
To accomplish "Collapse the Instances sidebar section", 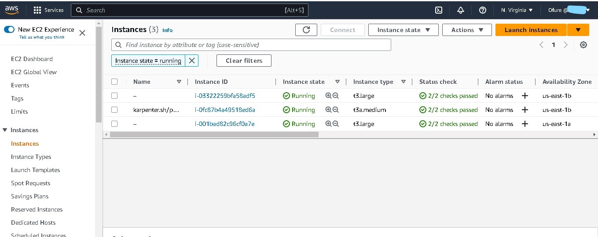I will (x=5, y=130).
